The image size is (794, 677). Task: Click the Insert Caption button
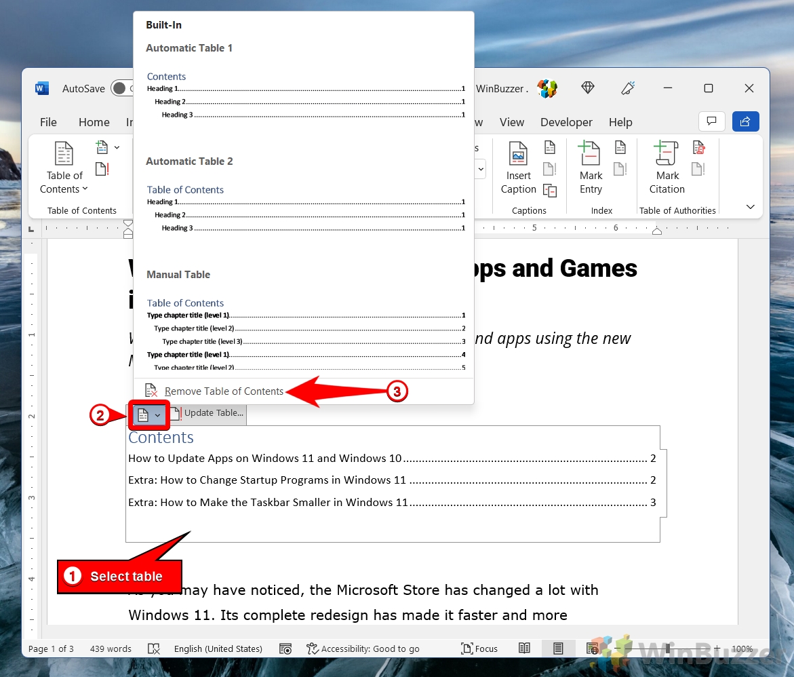[519, 168]
